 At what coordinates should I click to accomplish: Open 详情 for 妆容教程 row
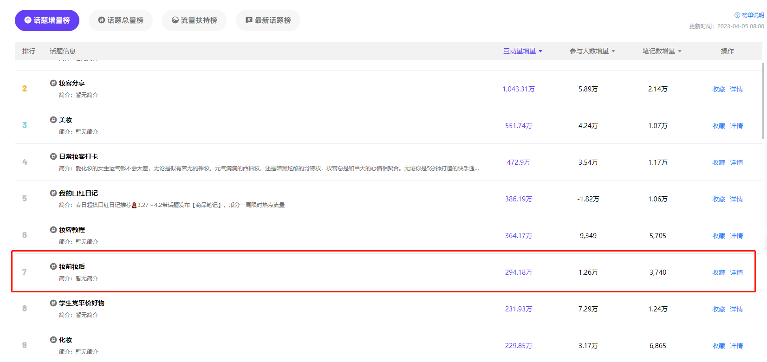pos(736,236)
